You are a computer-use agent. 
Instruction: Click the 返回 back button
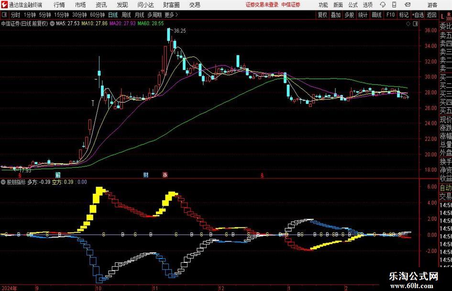click(x=431, y=15)
